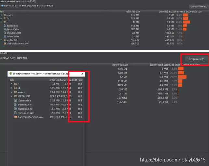Select AndroidManifest.xml in comparison dialog
This screenshot has height=166, width=209.
coord(46,117)
